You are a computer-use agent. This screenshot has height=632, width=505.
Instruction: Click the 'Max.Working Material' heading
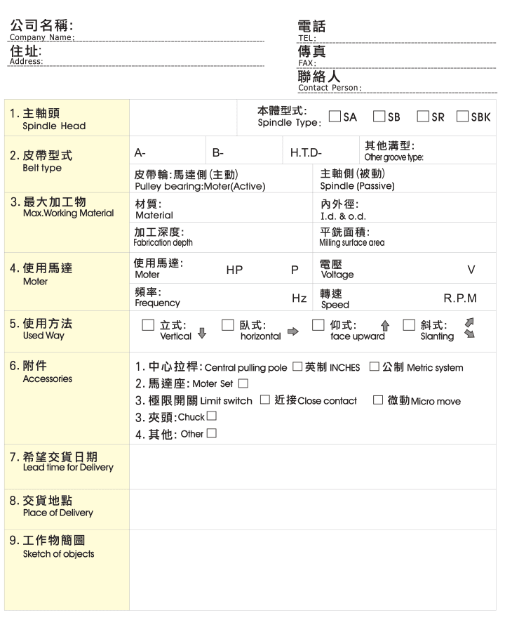coord(69,213)
